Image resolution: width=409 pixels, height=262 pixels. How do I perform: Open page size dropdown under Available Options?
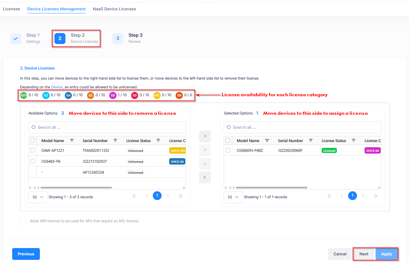click(x=38, y=197)
